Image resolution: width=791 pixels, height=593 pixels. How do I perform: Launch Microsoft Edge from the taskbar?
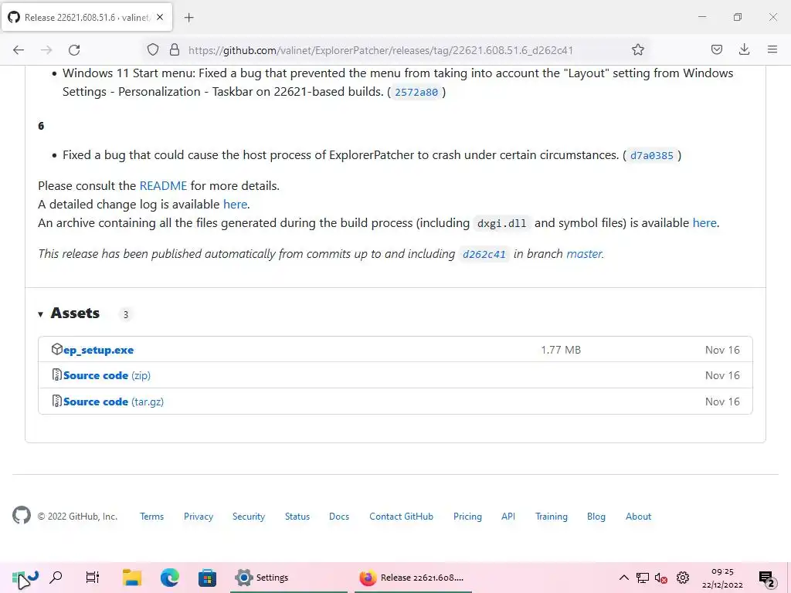[170, 578]
